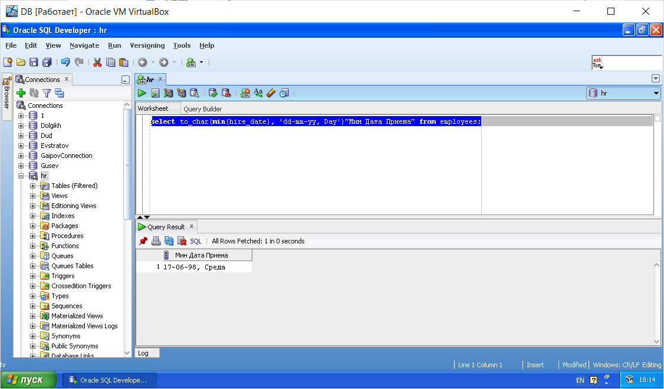
Task: Expand the Sequences node
Action: point(32,306)
